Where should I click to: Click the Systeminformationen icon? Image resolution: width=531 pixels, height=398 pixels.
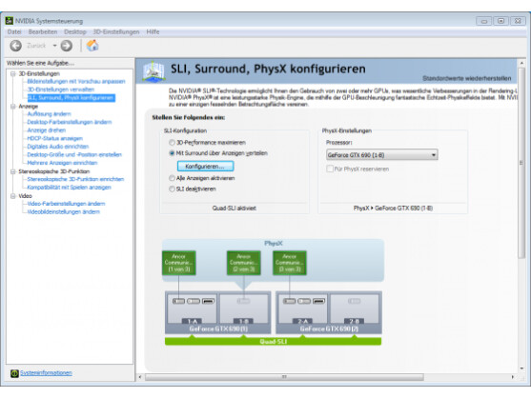point(14,373)
